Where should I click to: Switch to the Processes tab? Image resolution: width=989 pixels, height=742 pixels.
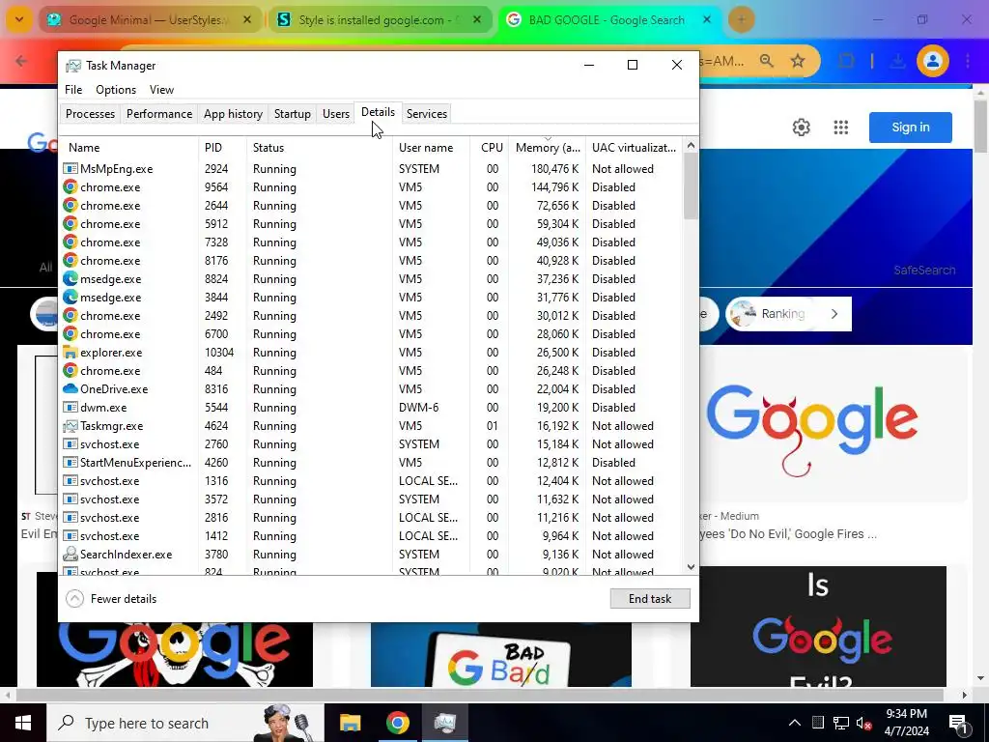(x=90, y=114)
